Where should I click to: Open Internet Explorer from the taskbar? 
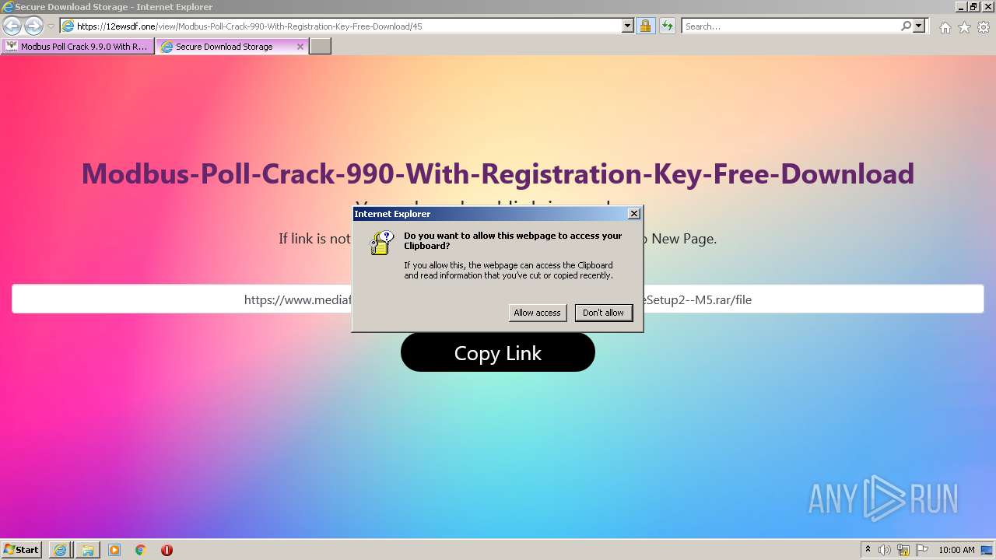click(x=60, y=550)
